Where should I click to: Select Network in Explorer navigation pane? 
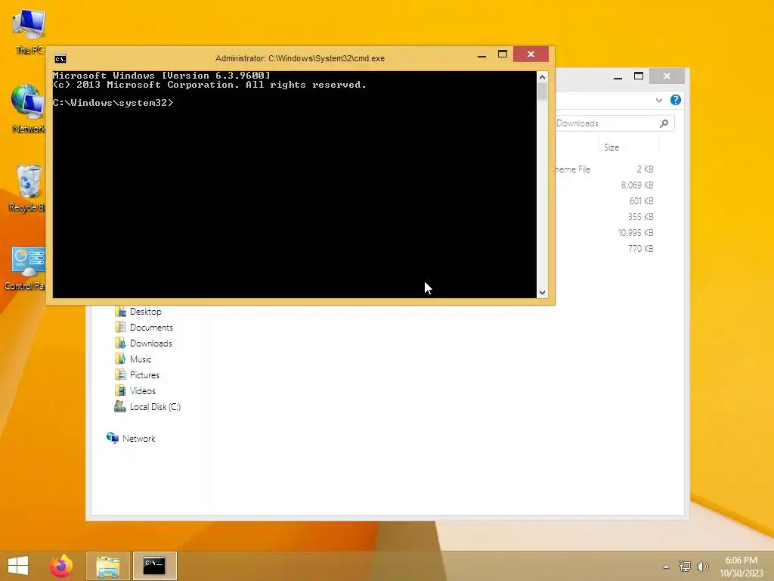(x=138, y=438)
